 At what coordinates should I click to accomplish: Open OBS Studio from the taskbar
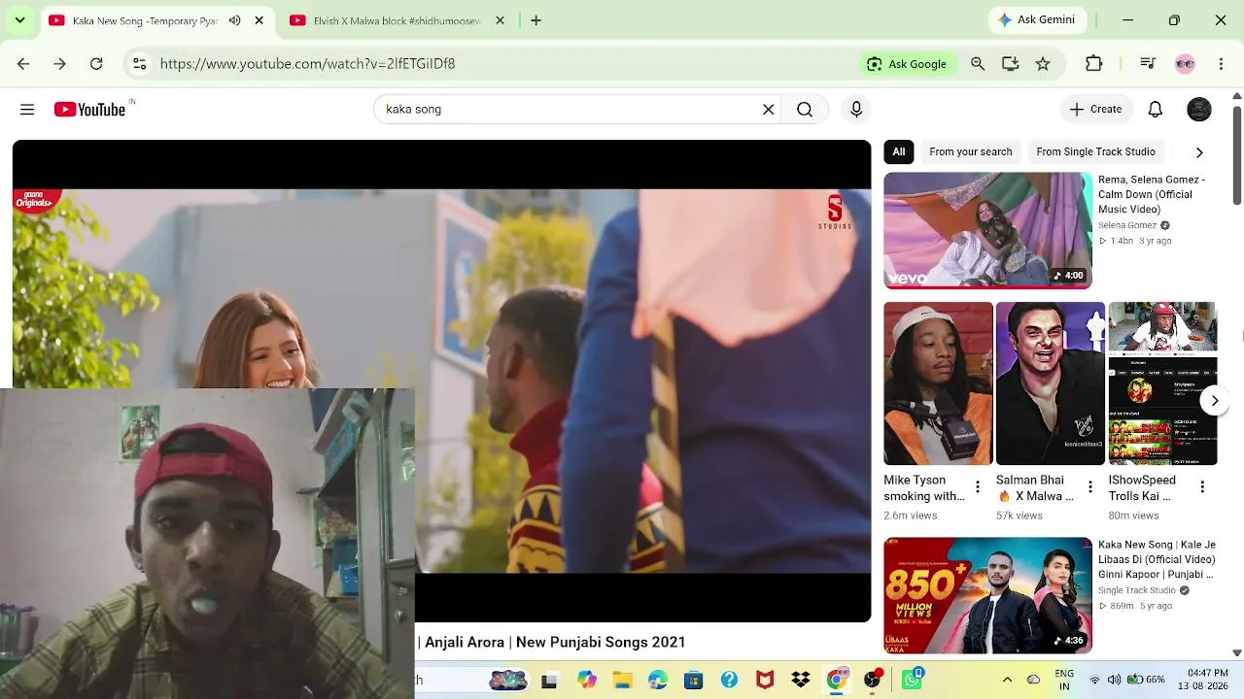pos(873,680)
